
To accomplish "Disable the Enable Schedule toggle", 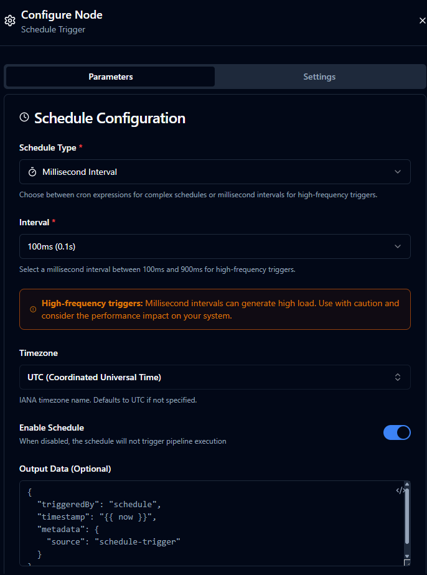I will pos(397,432).
